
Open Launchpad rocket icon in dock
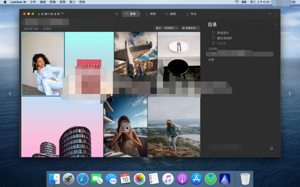coord(68,179)
